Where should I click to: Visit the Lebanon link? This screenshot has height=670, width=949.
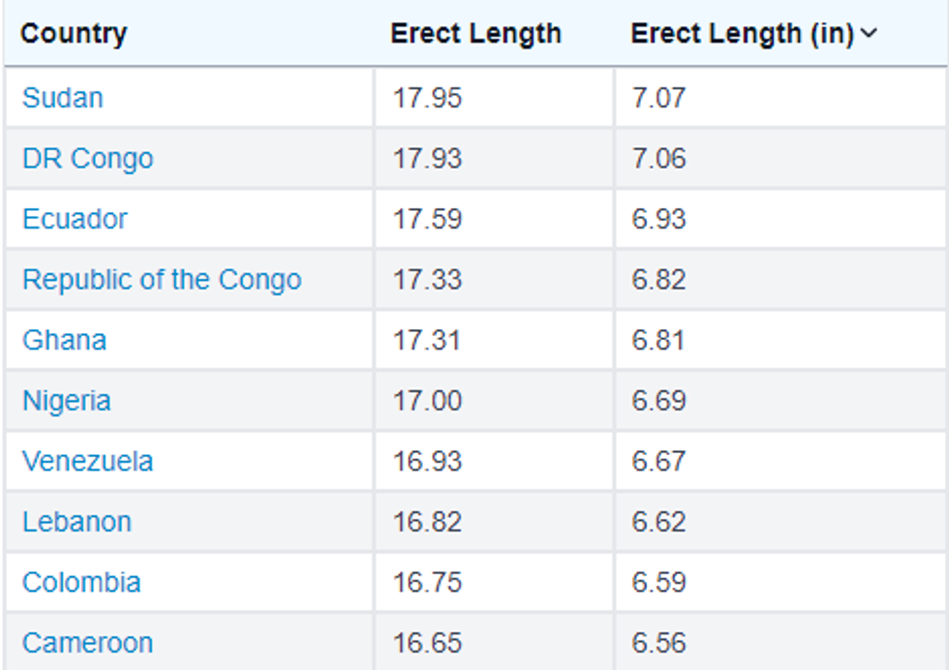77,522
